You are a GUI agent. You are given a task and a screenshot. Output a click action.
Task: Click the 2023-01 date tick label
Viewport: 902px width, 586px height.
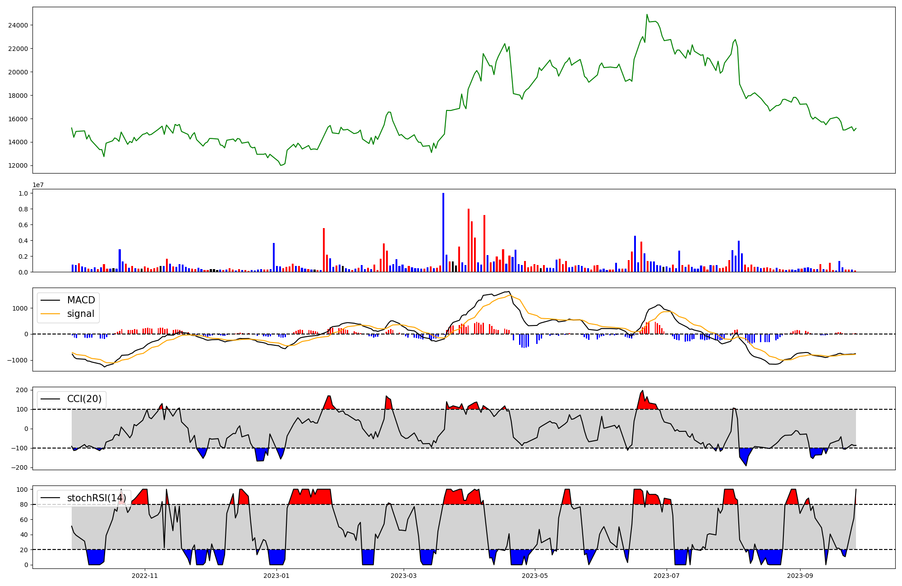pos(276,576)
